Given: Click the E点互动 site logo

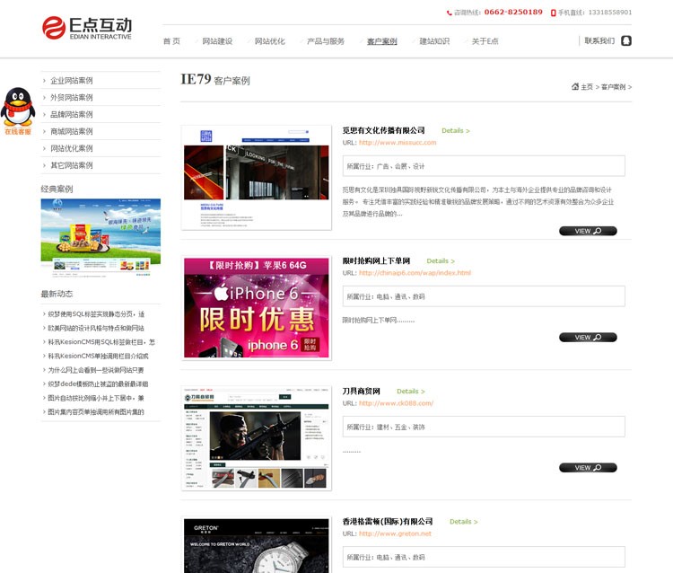Looking at the screenshot, I should [87, 28].
